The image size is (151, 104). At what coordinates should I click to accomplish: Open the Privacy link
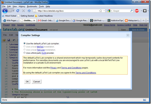[53, 68]
